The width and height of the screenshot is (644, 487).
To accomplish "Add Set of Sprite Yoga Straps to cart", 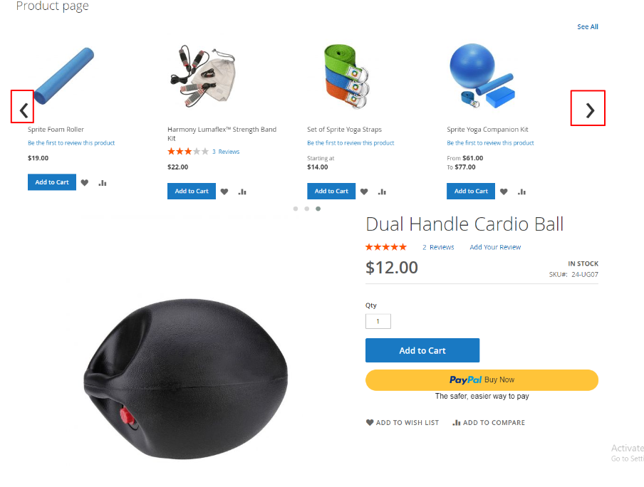I will 331,191.
